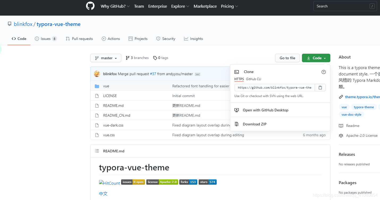Screen dimensions: 380x200
Task: Click the clone URL text field
Action: tap(275, 88)
